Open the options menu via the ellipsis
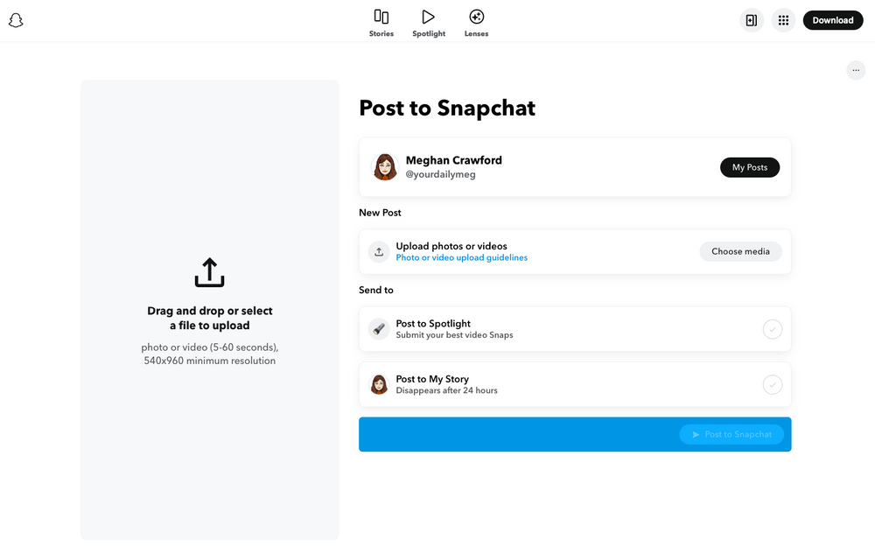Viewport: 875px width, 547px height. coord(855,70)
